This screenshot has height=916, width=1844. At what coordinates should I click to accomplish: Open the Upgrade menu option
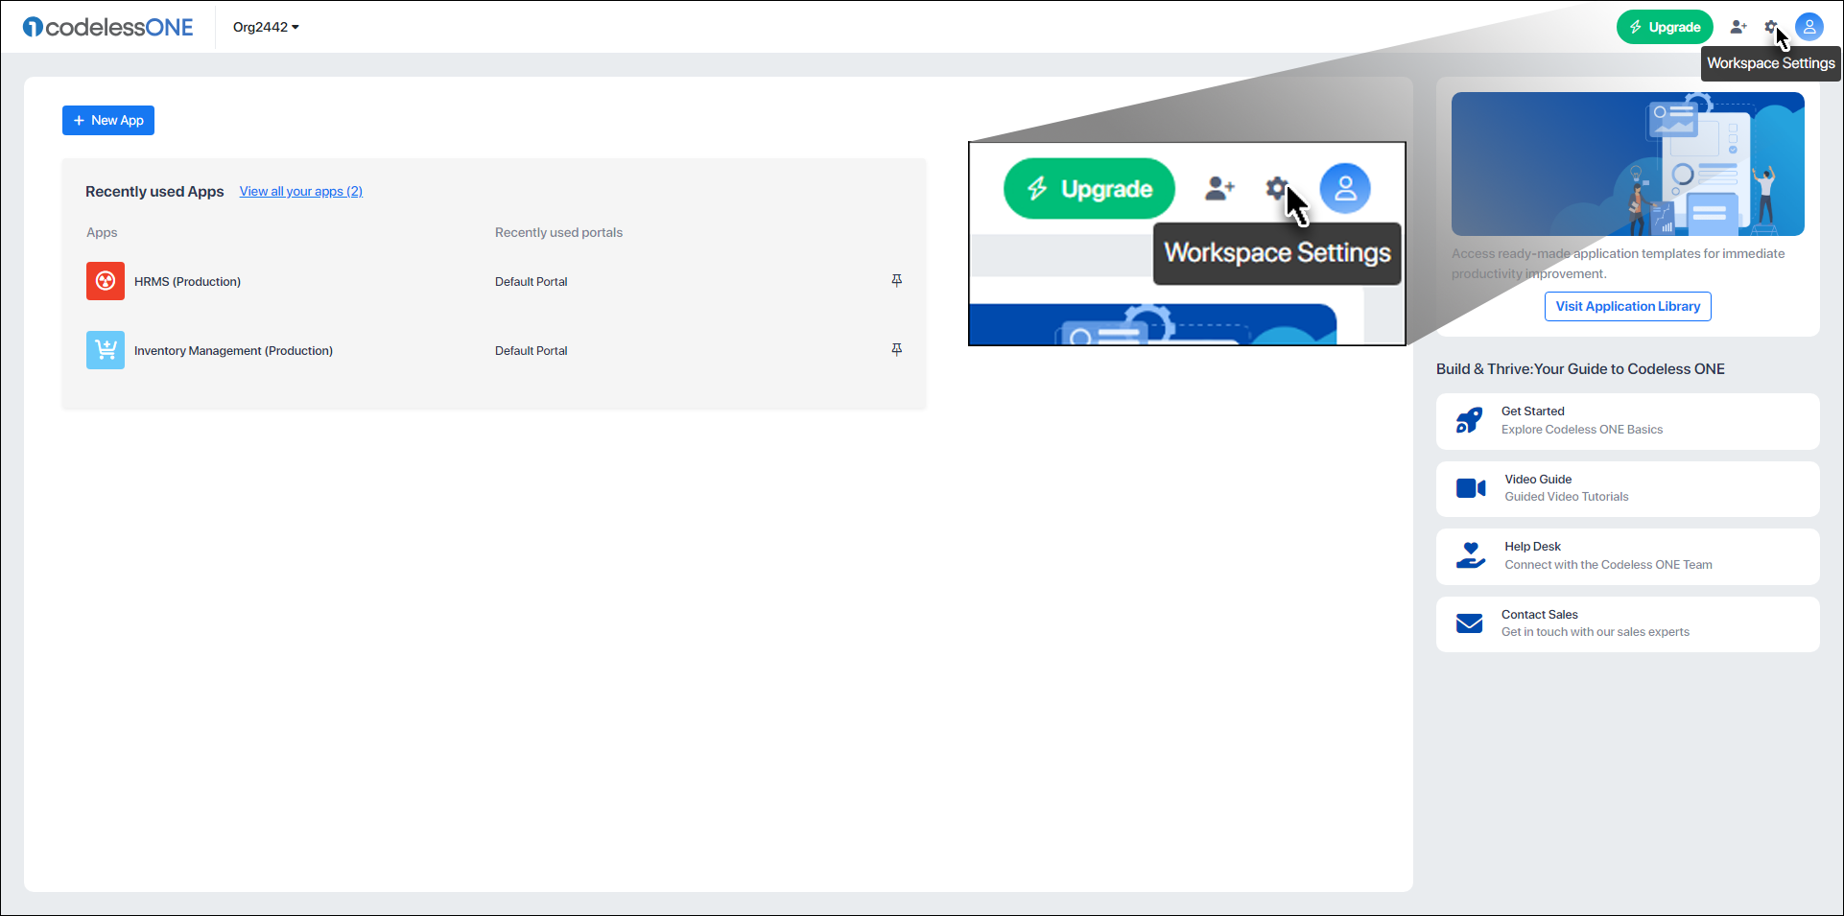[x=1665, y=27]
